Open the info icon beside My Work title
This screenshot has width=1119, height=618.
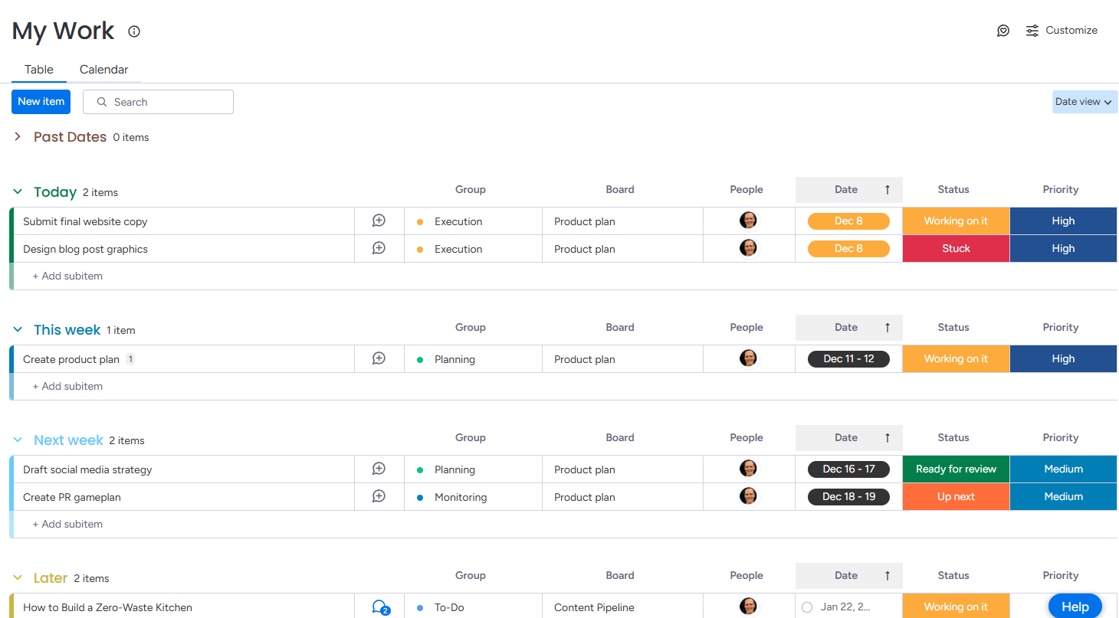134,31
